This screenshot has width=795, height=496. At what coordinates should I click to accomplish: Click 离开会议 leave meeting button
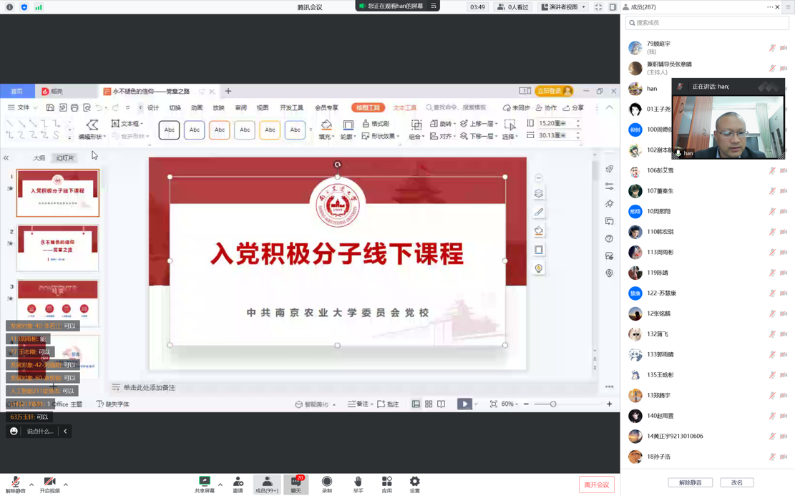tap(596, 485)
